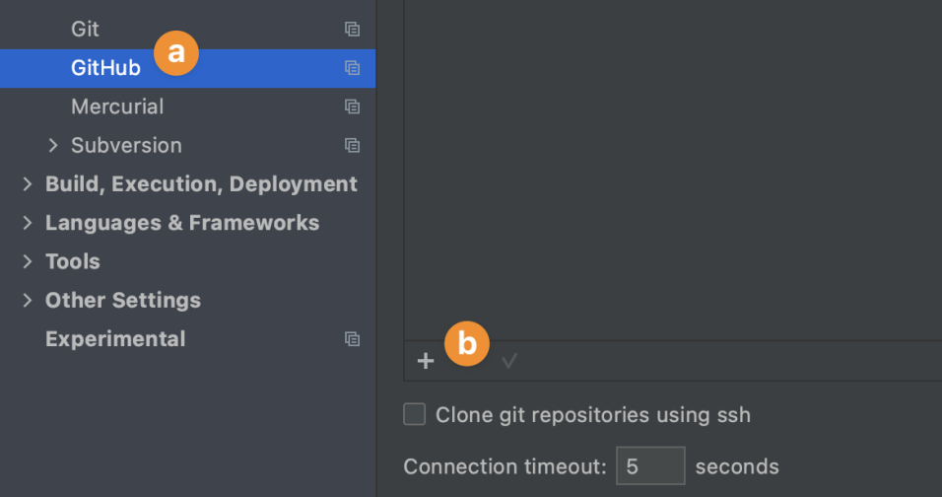
Task: Open Mercurial settings page
Action: pyautogui.click(x=117, y=106)
